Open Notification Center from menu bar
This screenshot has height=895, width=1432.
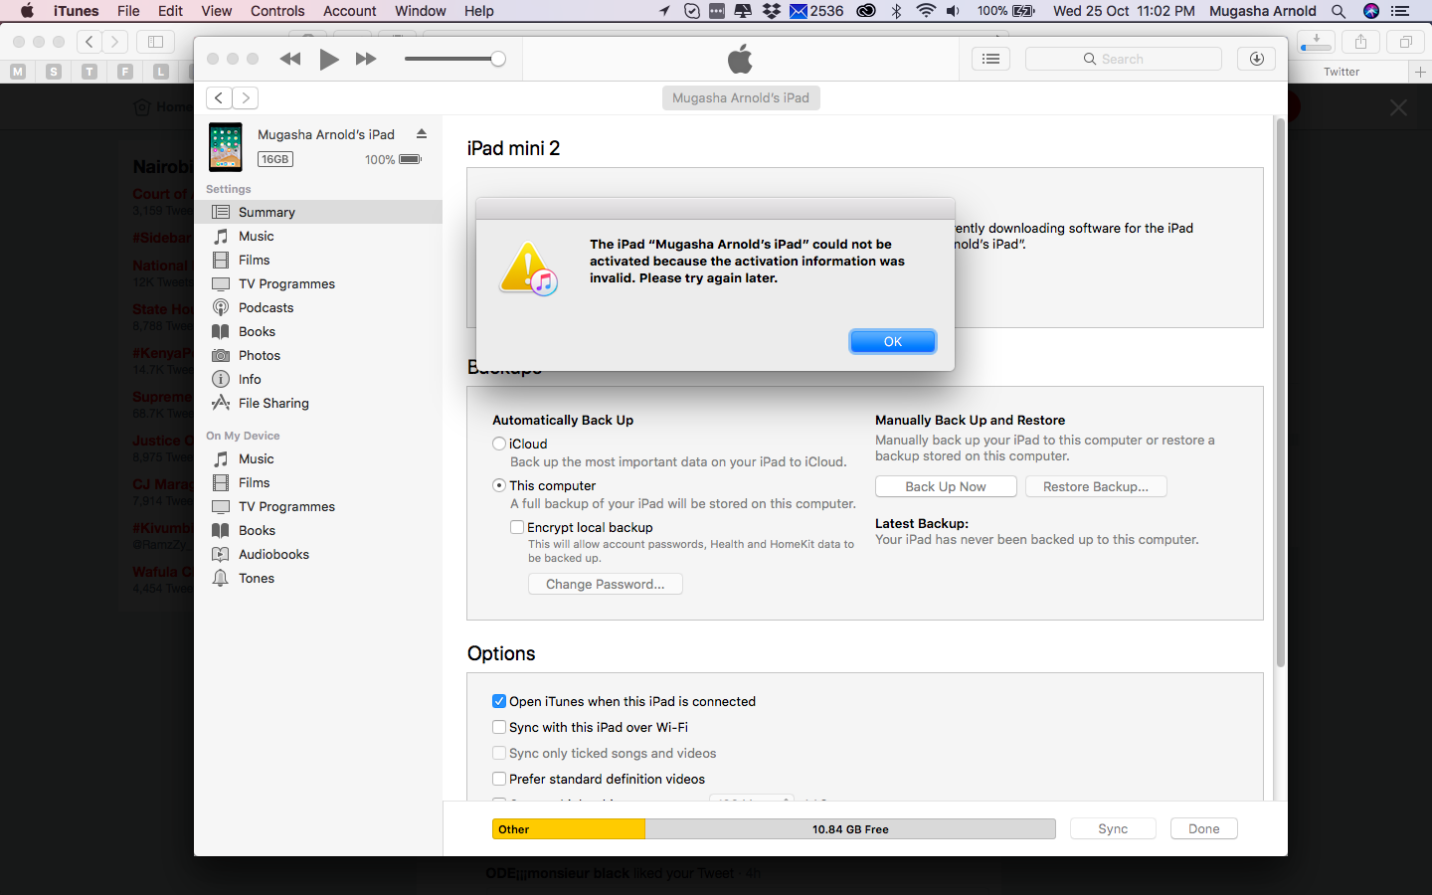[1401, 11]
